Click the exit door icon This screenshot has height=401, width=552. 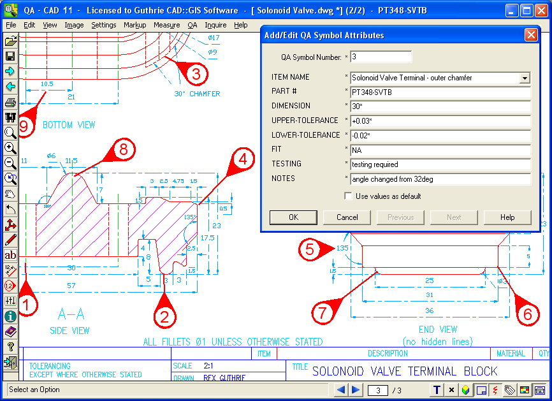(11, 362)
